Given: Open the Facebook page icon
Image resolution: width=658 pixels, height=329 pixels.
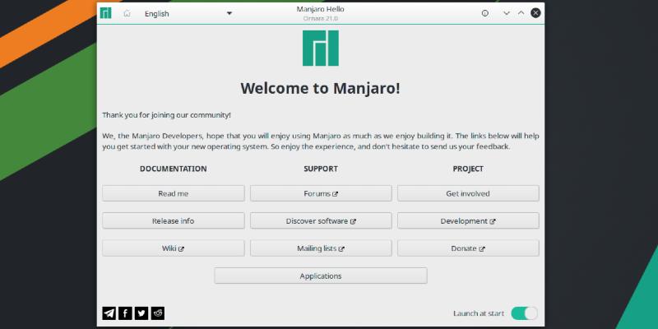Looking at the screenshot, I should click(125, 313).
